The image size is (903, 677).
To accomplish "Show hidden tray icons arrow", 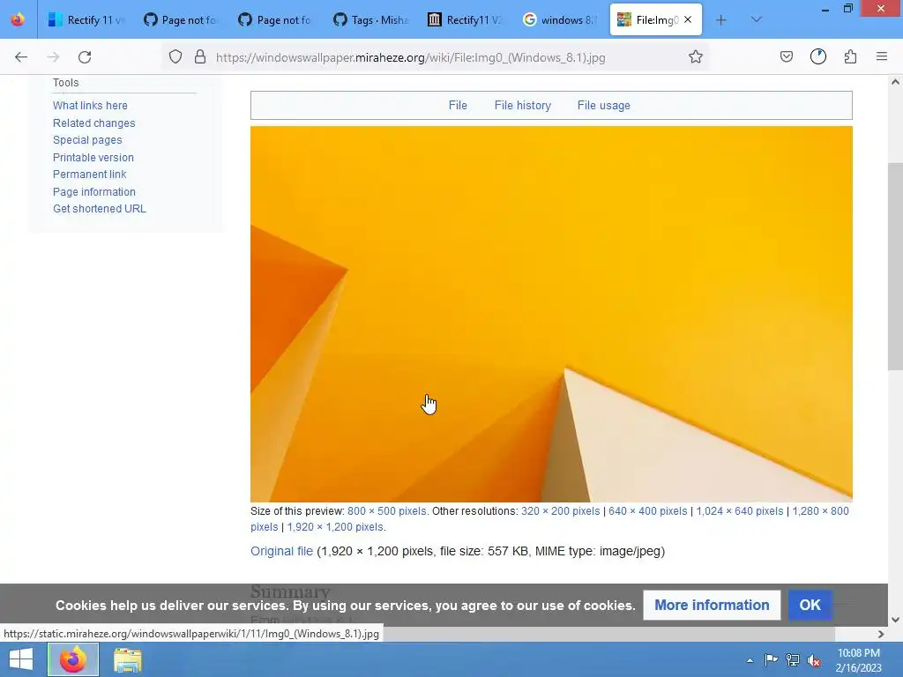I will [750, 660].
